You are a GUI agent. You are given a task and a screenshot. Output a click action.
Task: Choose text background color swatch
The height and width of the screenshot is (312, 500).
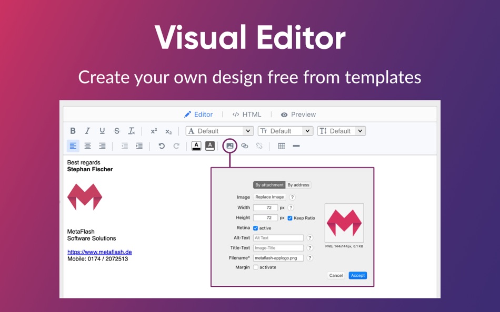210,146
